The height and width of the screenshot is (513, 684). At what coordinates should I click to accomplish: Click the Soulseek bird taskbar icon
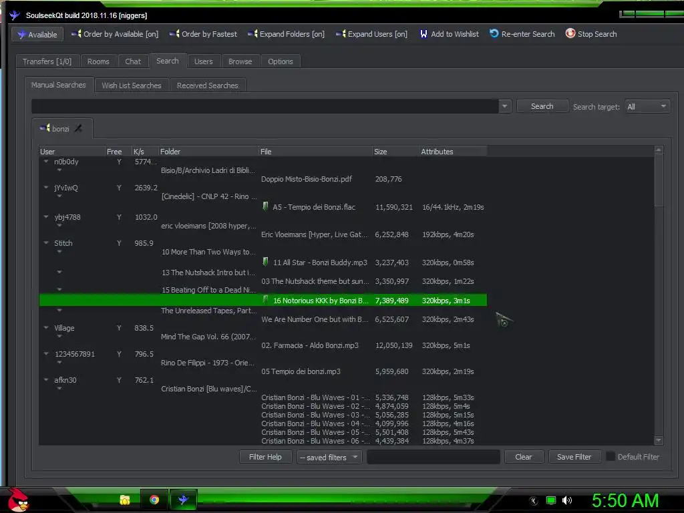pos(183,500)
